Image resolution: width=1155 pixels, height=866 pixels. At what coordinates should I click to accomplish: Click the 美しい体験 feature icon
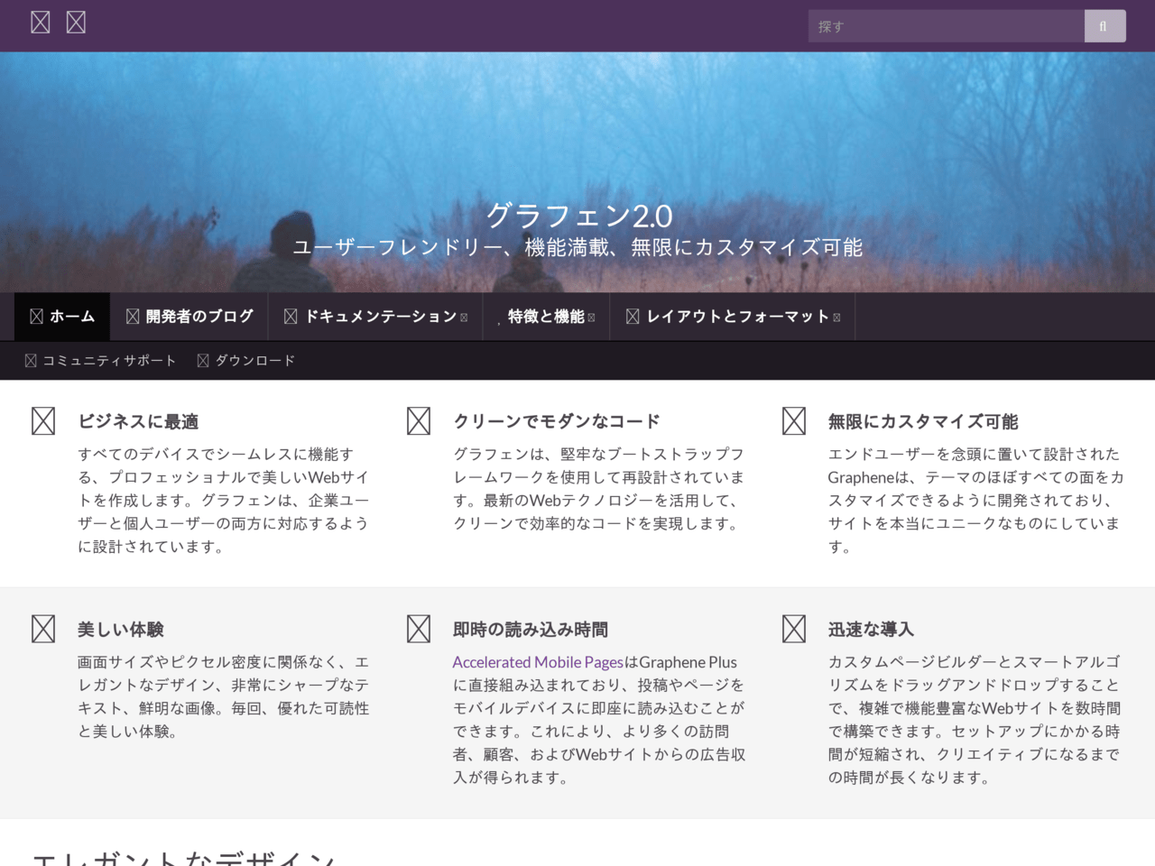(43, 629)
